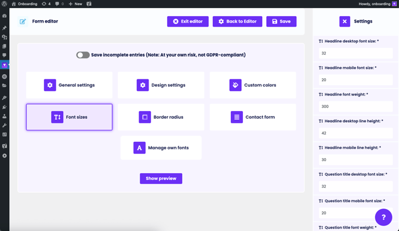Edit Headline desktop line height field
The height and width of the screenshot is (231, 399).
[x=356, y=133]
